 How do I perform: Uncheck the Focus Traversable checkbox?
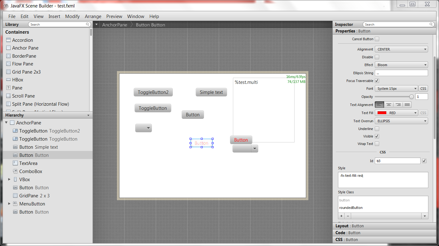click(x=377, y=81)
